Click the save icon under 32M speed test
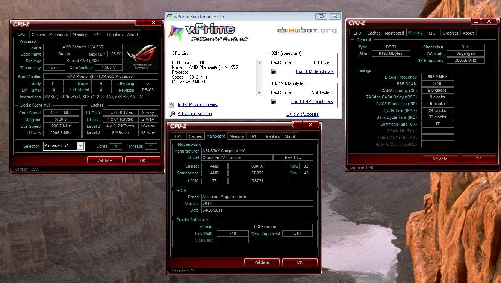The height and width of the screenshot is (283, 501). coord(274,71)
